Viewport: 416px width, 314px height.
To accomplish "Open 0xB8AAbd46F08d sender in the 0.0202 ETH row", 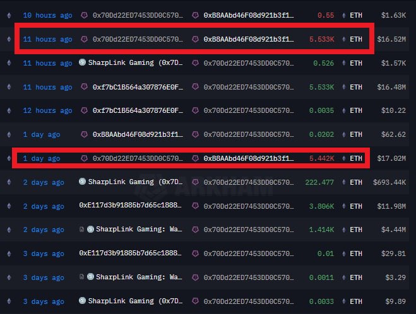I will [138, 134].
